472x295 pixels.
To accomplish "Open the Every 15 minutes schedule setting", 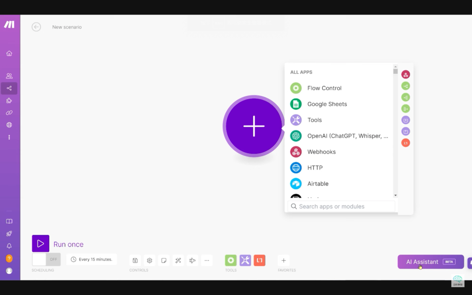I will click(92, 259).
